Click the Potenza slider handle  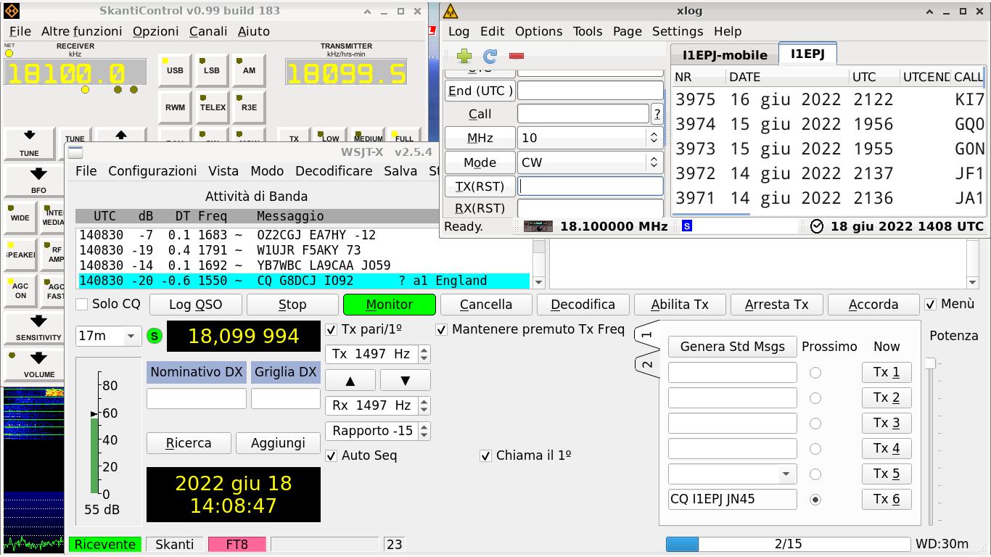pyautogui.click(x=930, y=363)
